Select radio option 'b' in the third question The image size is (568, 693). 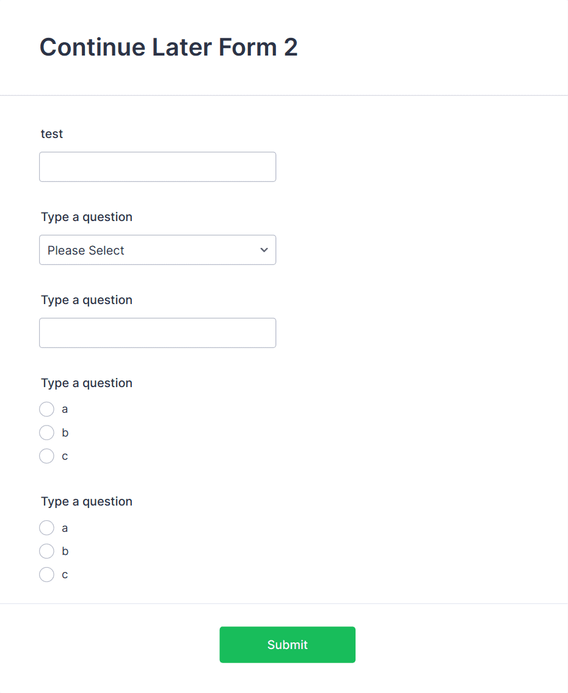[46, 432]
